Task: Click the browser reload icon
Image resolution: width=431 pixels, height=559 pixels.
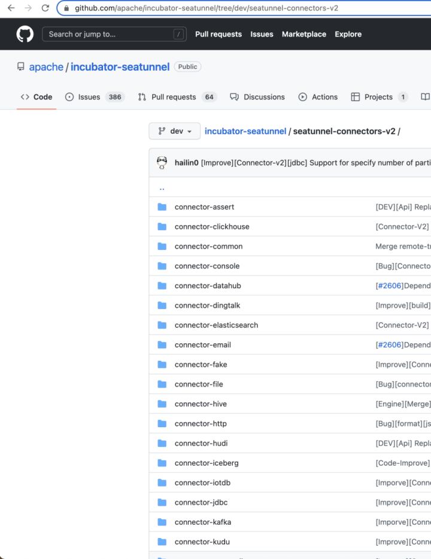Action: pos(45,8)
